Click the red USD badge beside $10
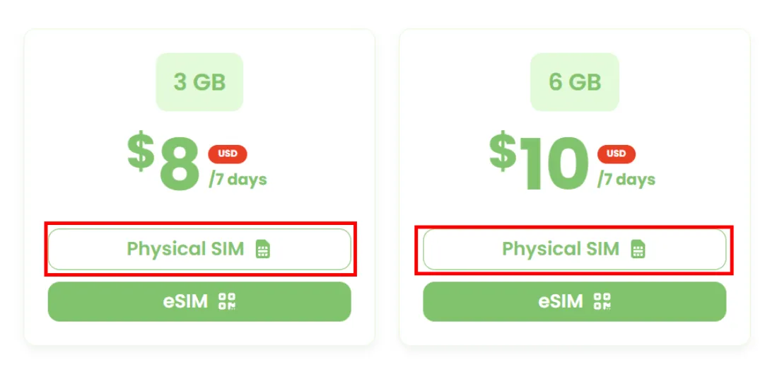 tap(617, 154)
